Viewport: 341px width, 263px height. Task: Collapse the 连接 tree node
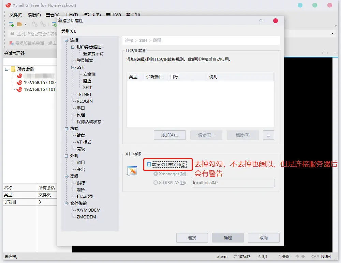click(66, 40)
